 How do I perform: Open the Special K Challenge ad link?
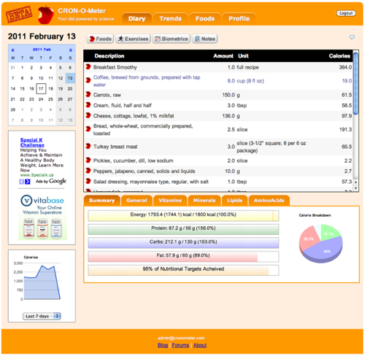(32, 142)
